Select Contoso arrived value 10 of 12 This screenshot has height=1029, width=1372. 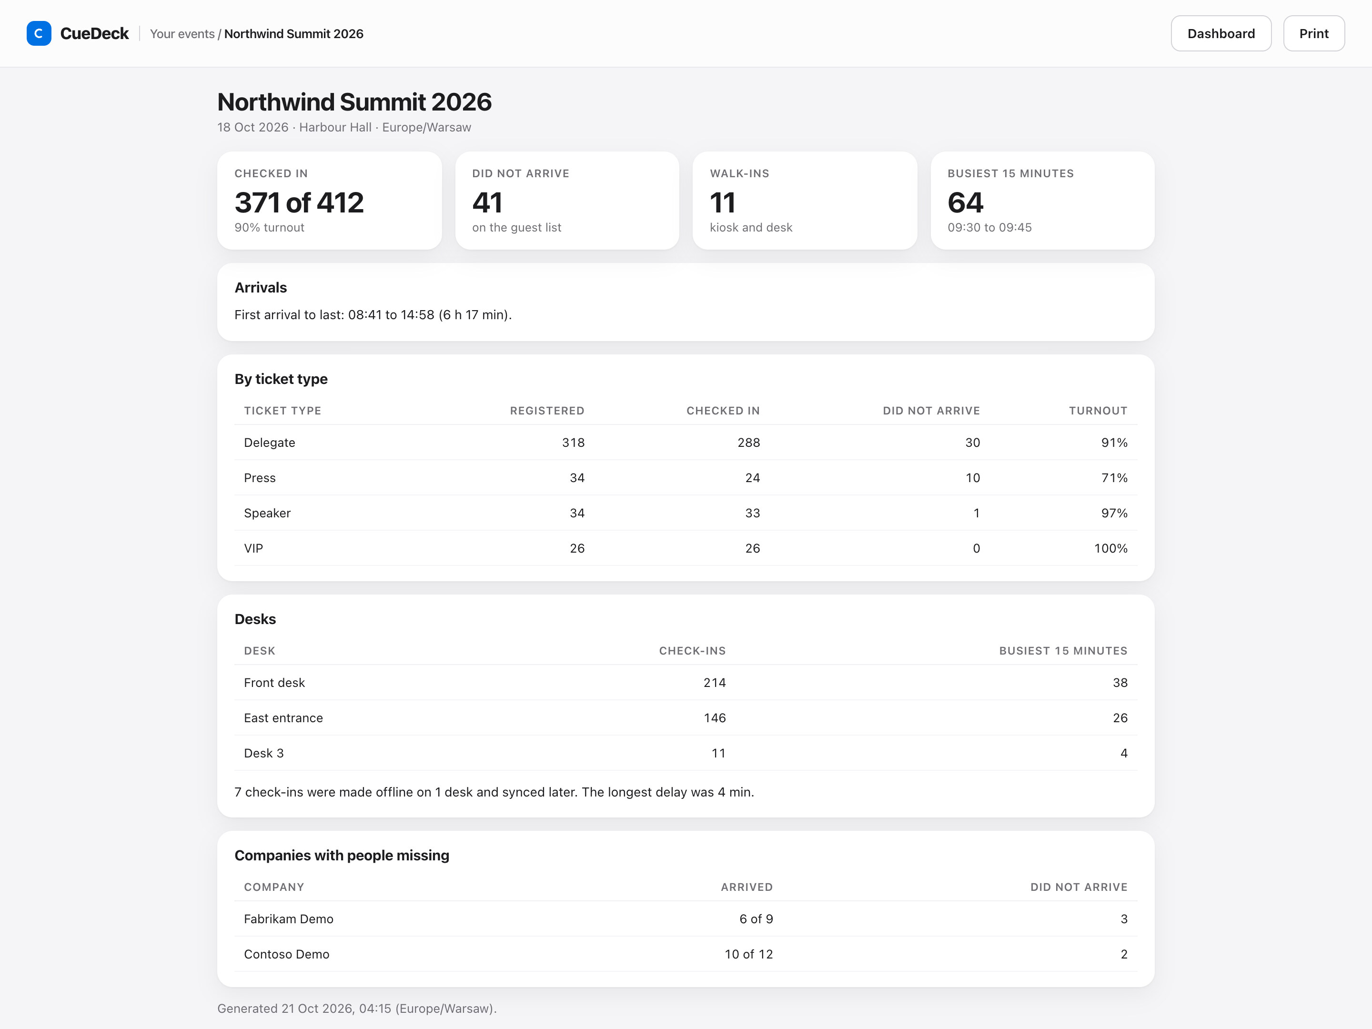click(x=749, y=955)
